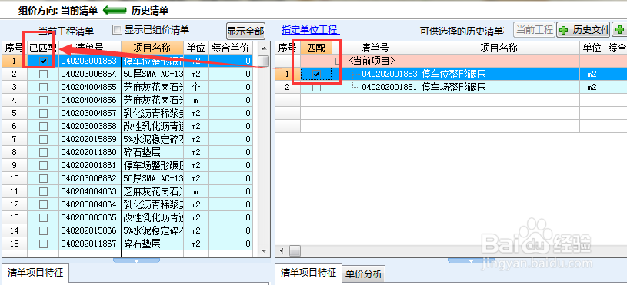Click the left 综合单价 column header
The image size is (627, 285).
pos(231,48)
